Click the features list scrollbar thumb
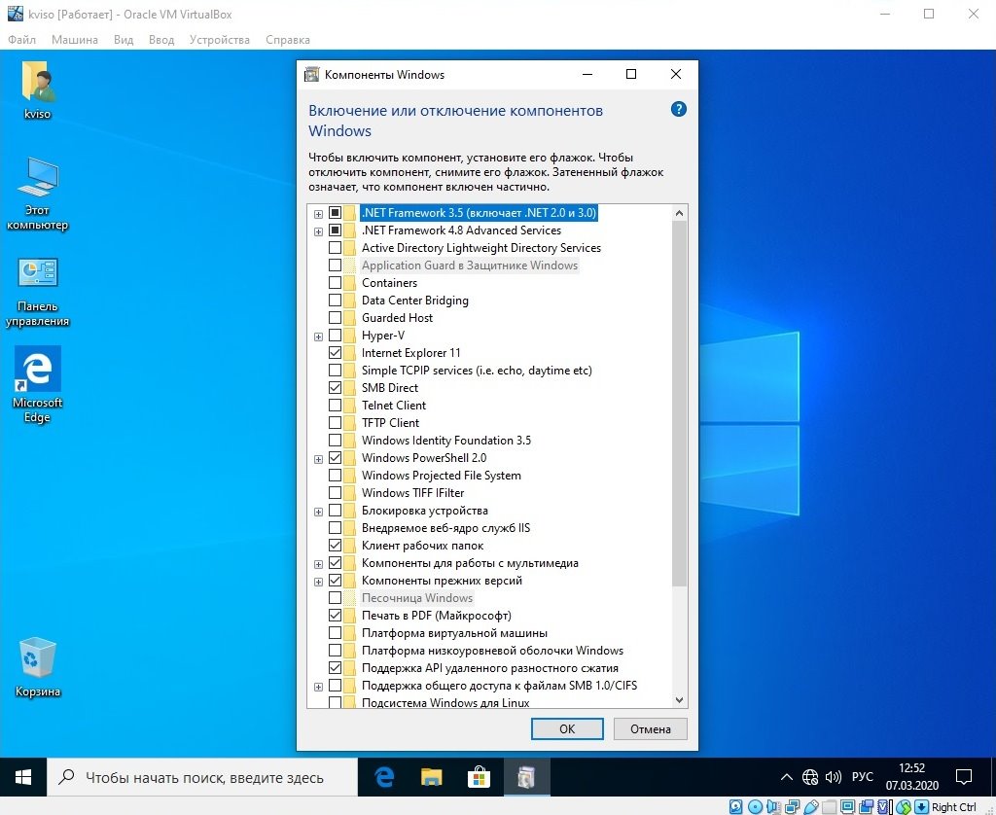 tap(679, 404)
